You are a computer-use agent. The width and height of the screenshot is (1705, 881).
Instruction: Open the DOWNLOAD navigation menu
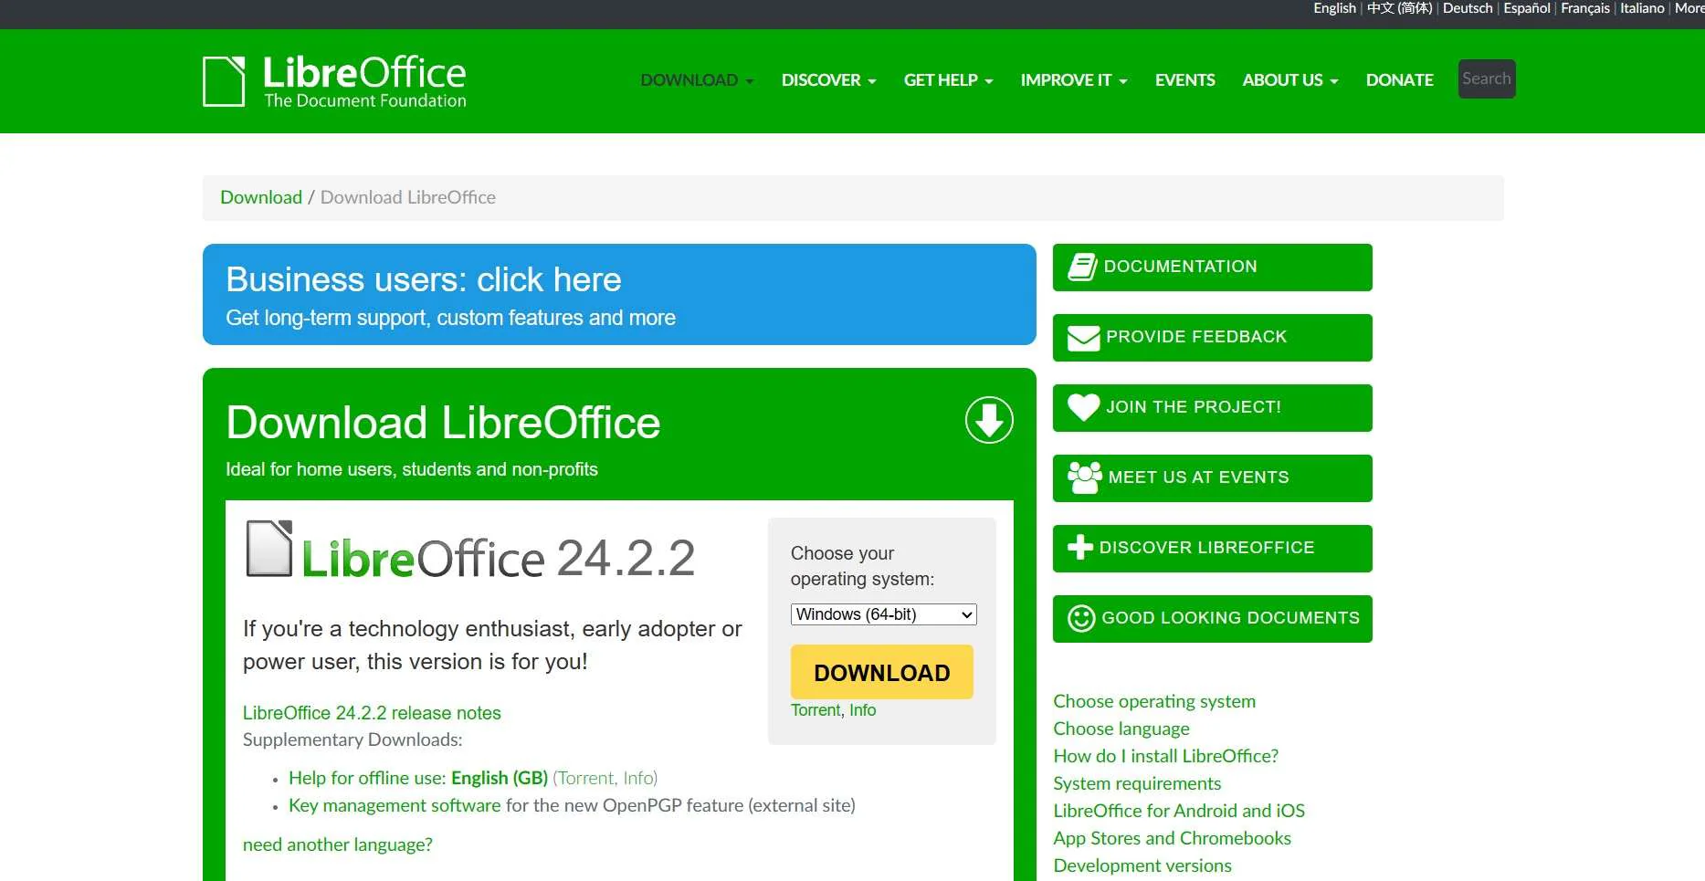(x=697, y=80)
